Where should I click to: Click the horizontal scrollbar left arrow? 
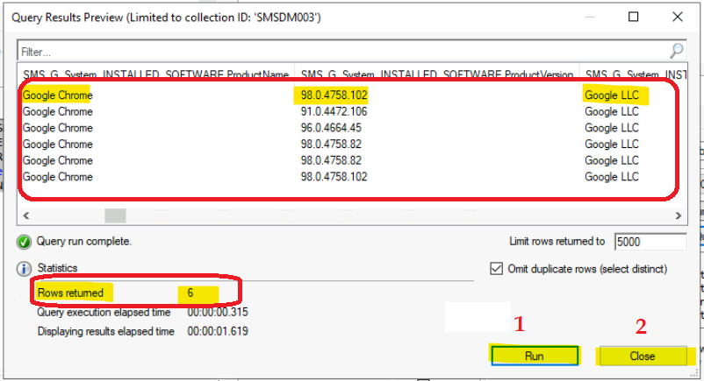[x=26, y=215]
